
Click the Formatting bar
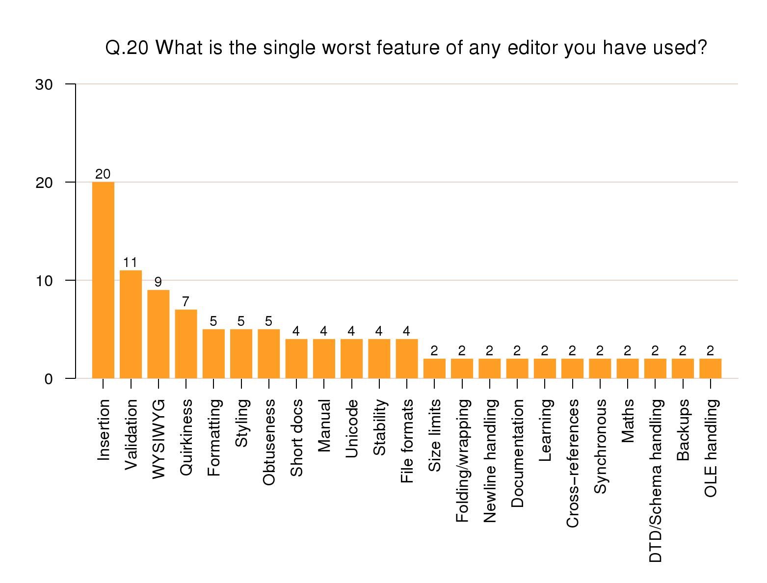point(213,354)
